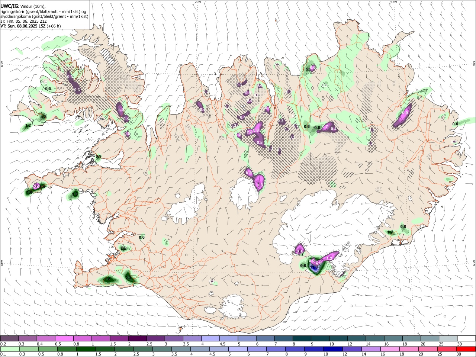Select the darkest green swatch between 1 and 1.5 in the lower legend row

tap(86, 349)
